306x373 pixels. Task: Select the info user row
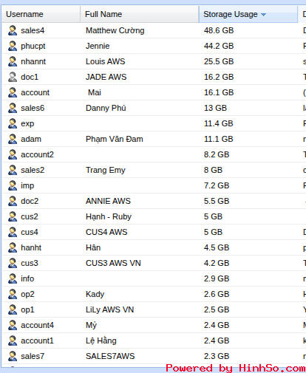[154, 278]
